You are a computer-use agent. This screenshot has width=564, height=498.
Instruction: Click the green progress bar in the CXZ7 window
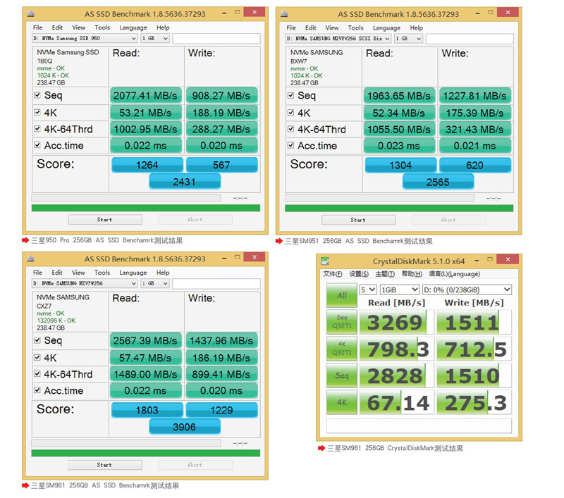pos(145,453)
